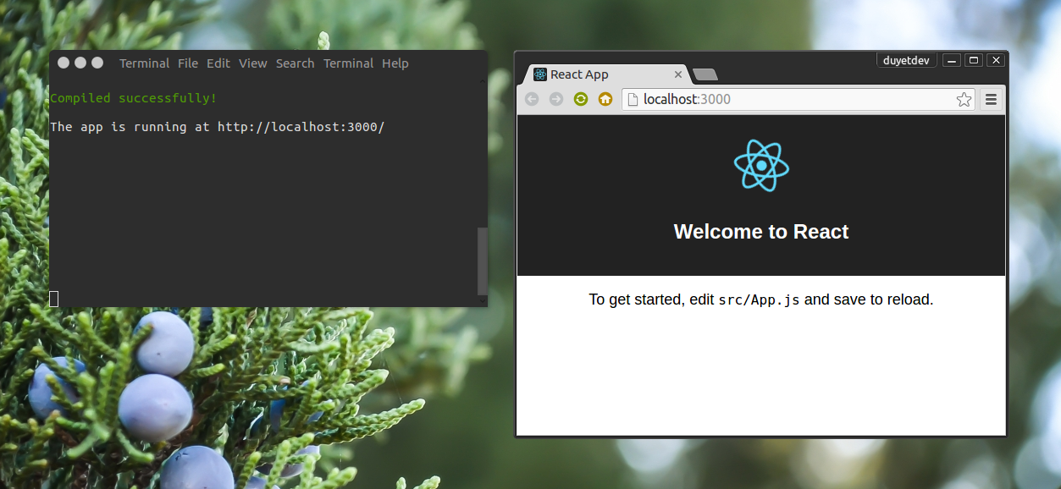Click the duyetdev profile button
Screen dimensions: 1061x489
click(x=906, y=60)
